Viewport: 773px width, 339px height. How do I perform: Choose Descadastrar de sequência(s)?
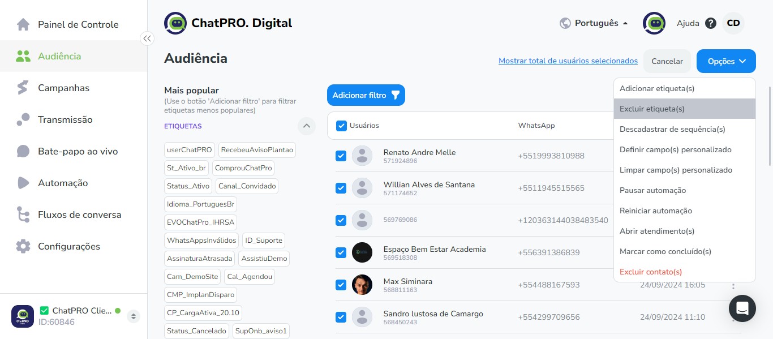pyautogui.click(x=685, y=129)
